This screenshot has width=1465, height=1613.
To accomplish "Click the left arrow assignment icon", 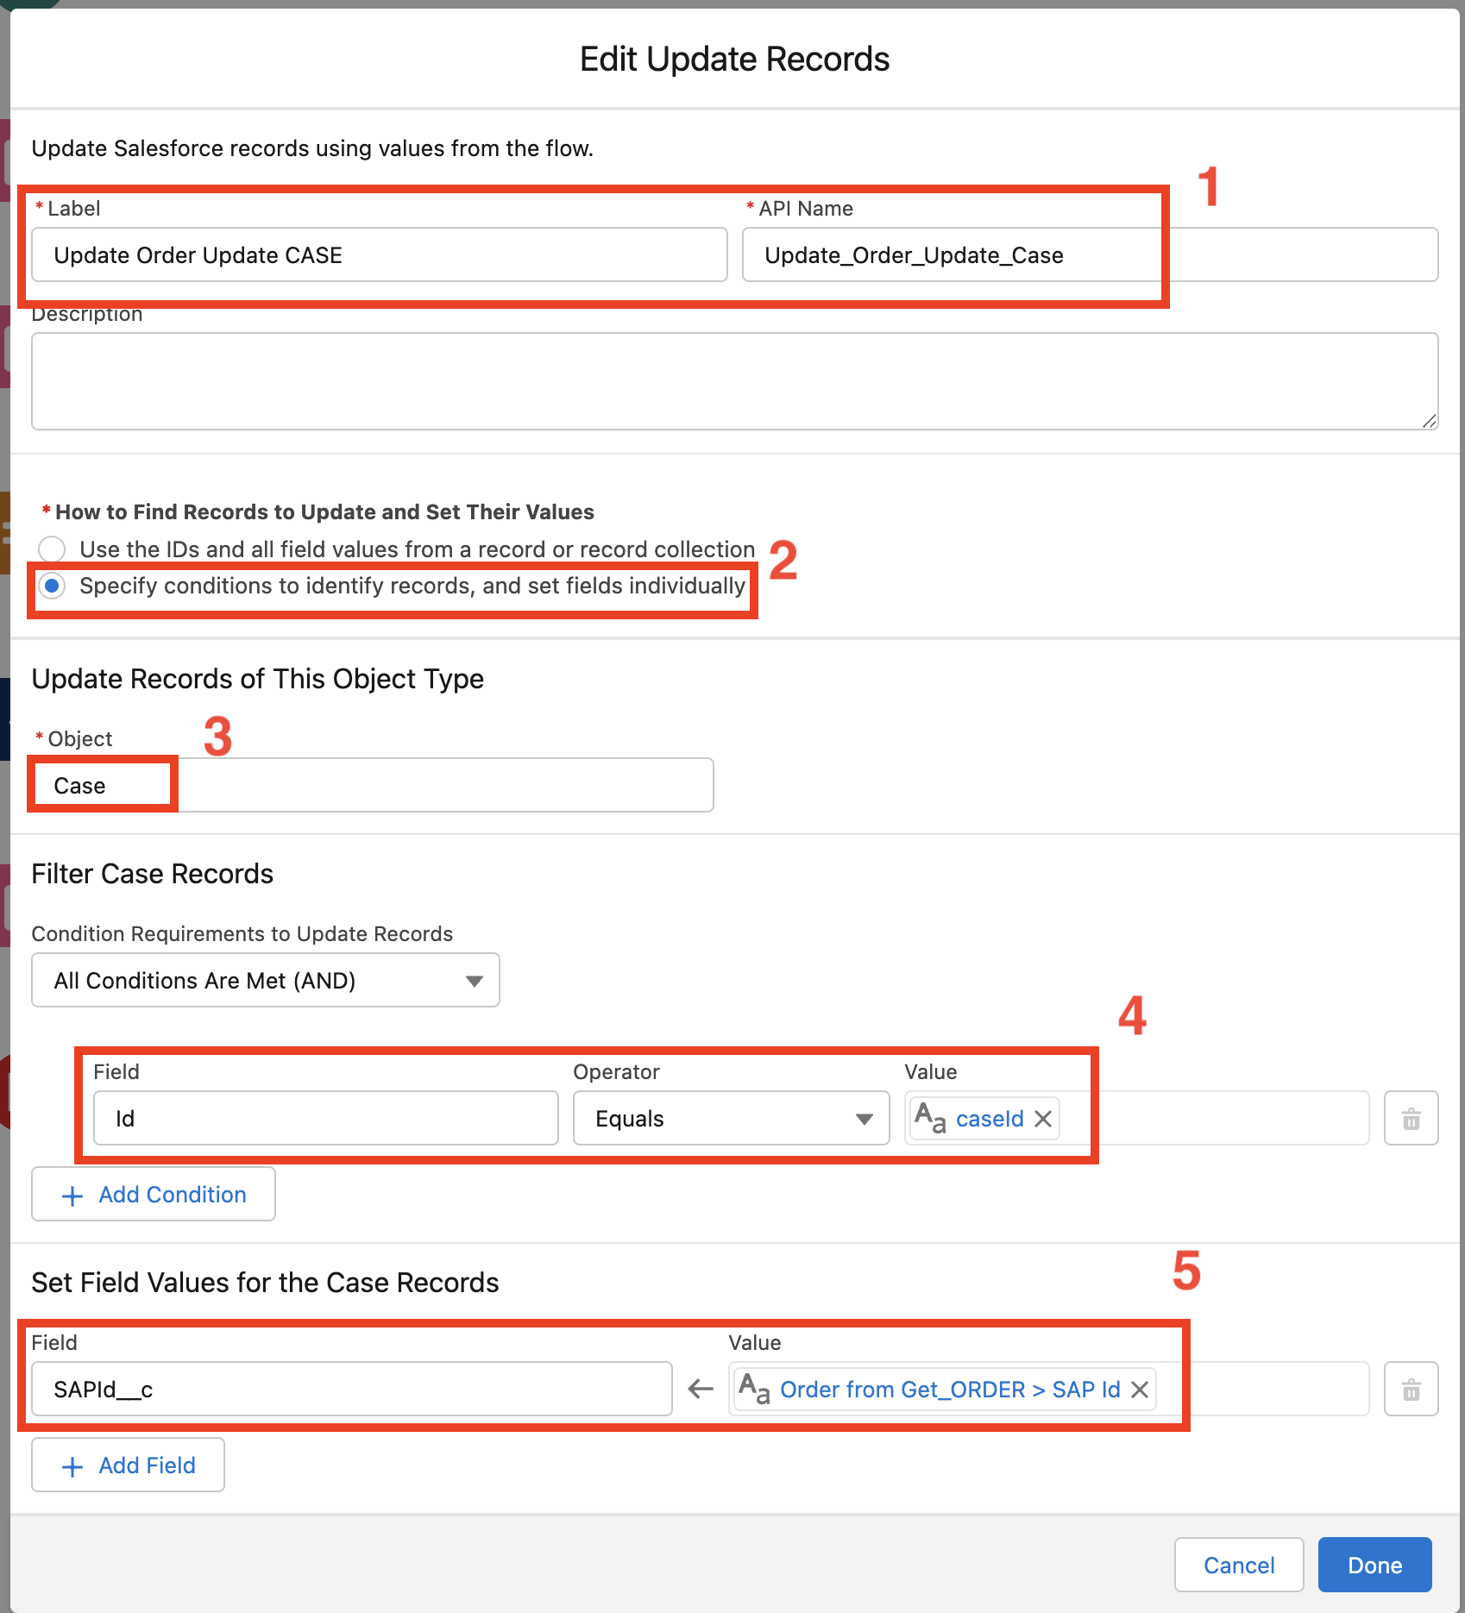I will tap(701, 1390).
